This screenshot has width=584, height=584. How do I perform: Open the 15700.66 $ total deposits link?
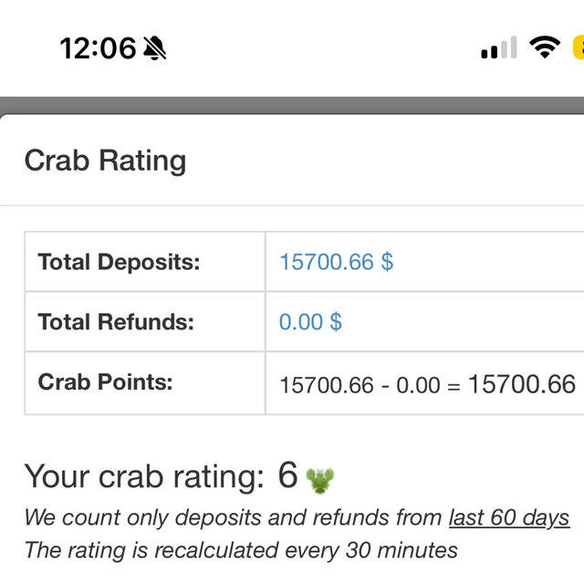tap(336, 262)
